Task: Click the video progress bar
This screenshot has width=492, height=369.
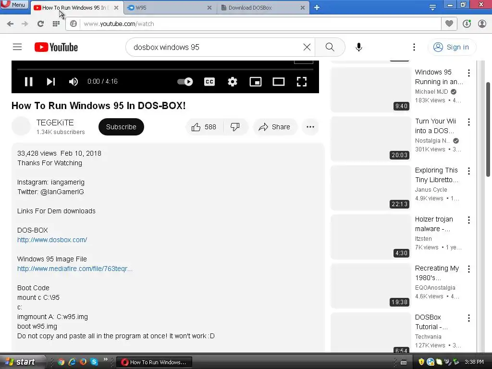Action: coord(165,69)
